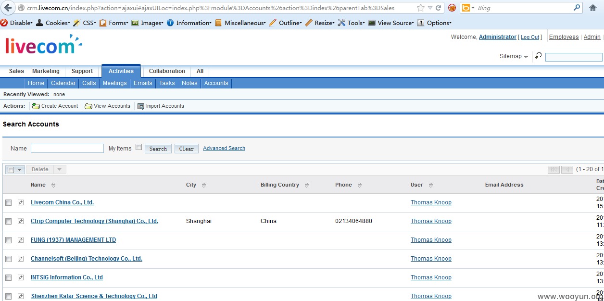
Task: Switch to the Sales tab
Action: pos(16,71)
